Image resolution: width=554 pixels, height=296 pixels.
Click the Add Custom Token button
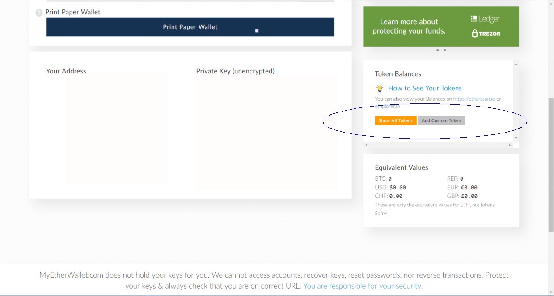pos(441,120)
